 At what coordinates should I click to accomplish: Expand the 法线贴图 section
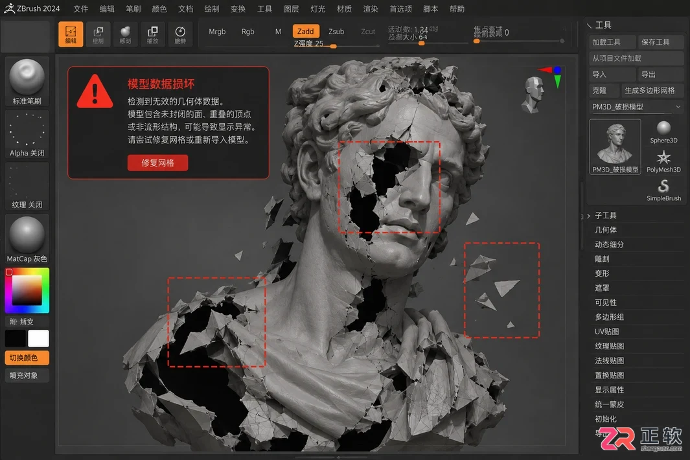609,360
